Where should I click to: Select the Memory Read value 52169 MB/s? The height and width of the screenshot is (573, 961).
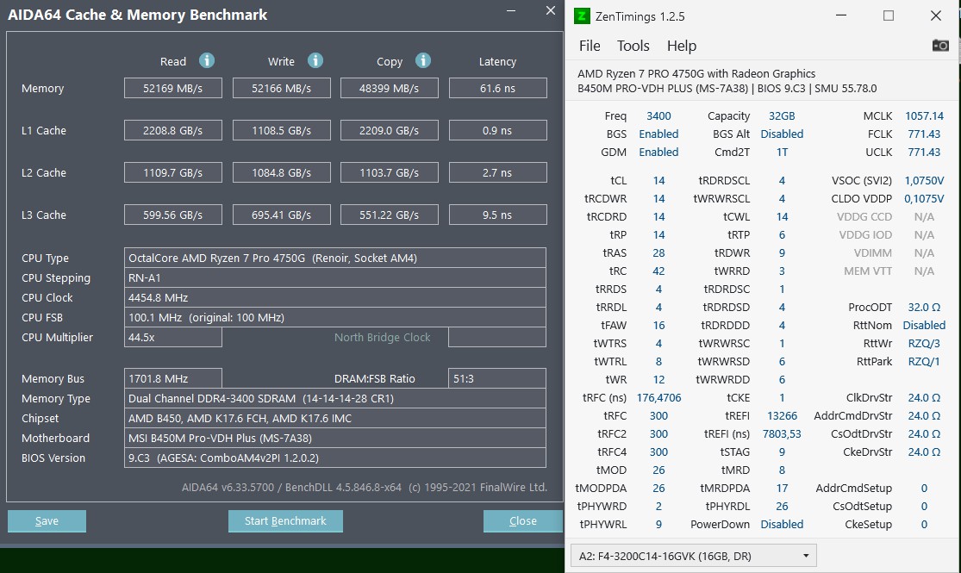click(x=173, y=88)
